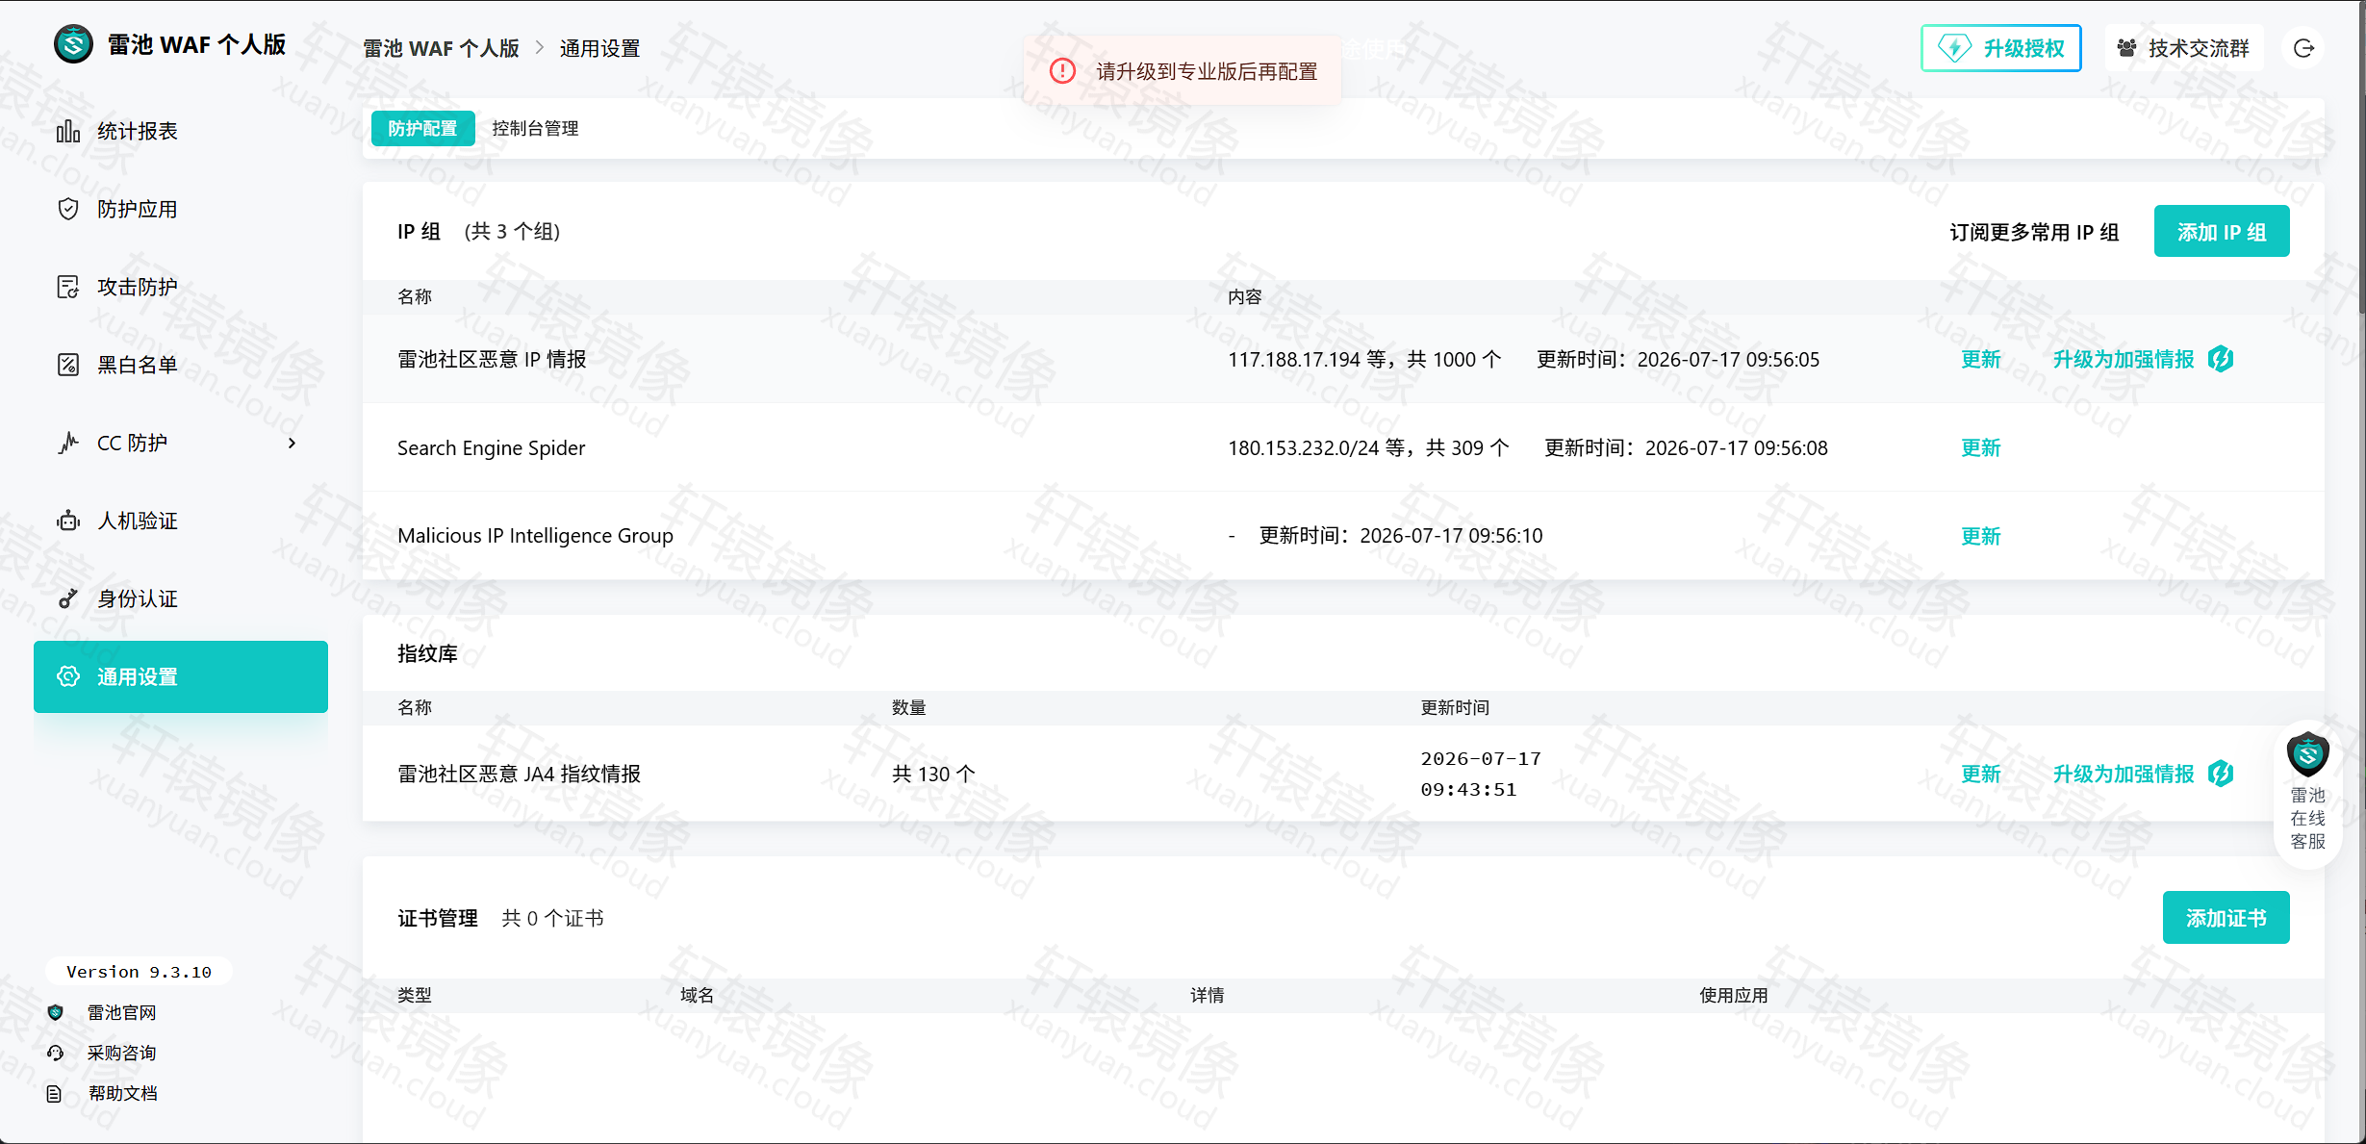Screen dimensions: 2366x1144
Task: Click 升级为加强情报 in the IP 情报 row
Action: click(2124, 359)
